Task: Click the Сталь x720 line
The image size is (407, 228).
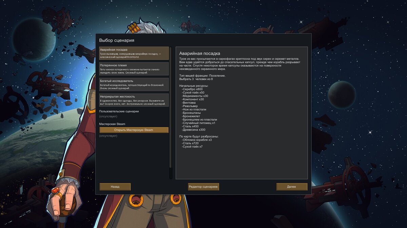Action: click(190, 143)
